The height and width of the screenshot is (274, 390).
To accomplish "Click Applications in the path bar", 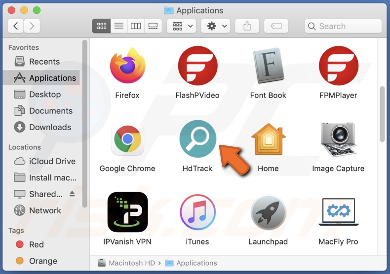I will (191, 263).
